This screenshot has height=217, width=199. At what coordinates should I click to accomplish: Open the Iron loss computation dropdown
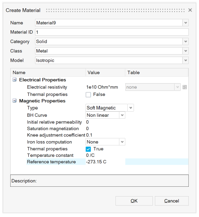click(x=122, y=142)
